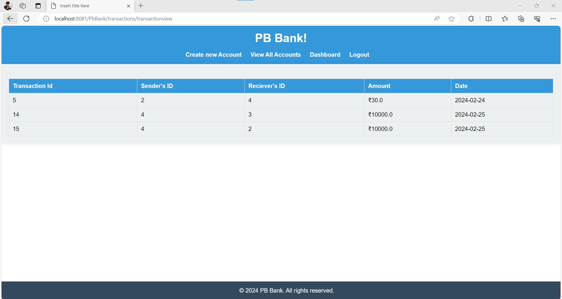
Task: Click the address bar URL
Action: (113, 19)
